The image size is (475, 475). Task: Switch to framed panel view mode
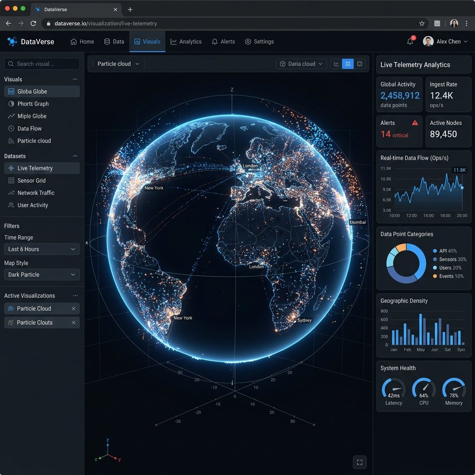click(x=359, y=64)
